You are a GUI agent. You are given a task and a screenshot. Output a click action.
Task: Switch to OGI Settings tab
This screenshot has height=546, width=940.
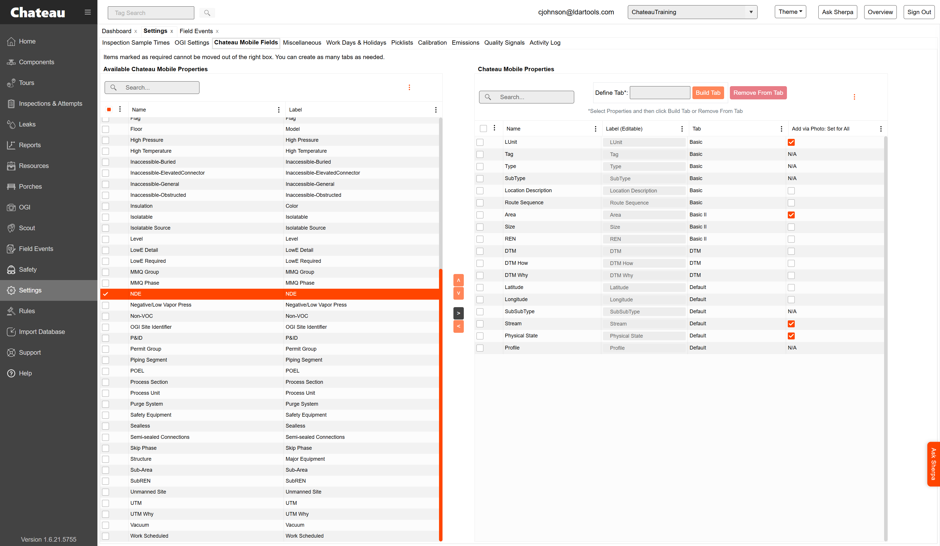(192, 43)
